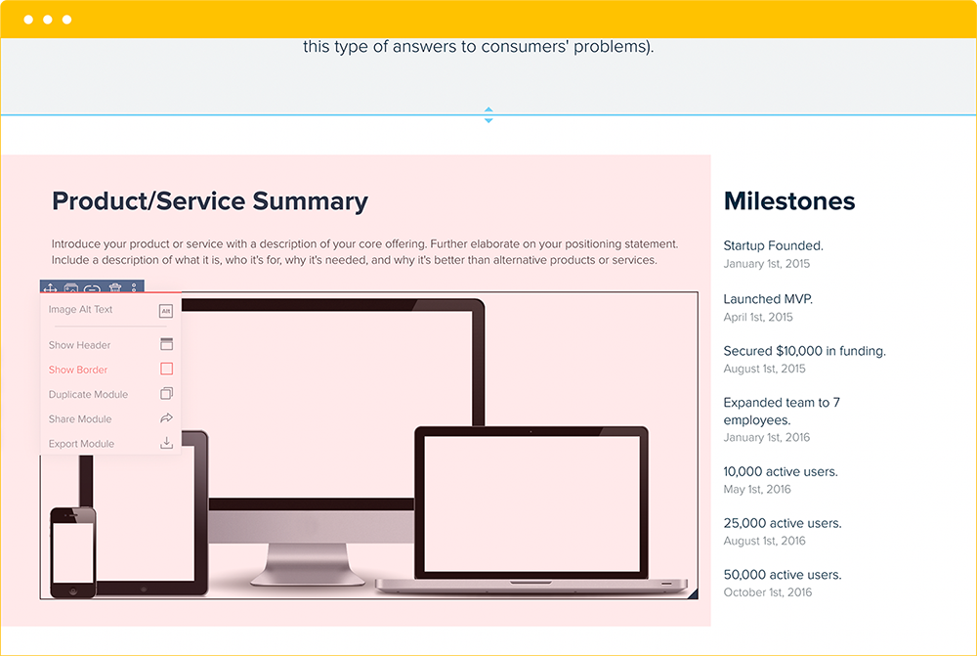Click the duplicate icon beside Duplicate Module

pyautogui.click(x=166, y=393)
